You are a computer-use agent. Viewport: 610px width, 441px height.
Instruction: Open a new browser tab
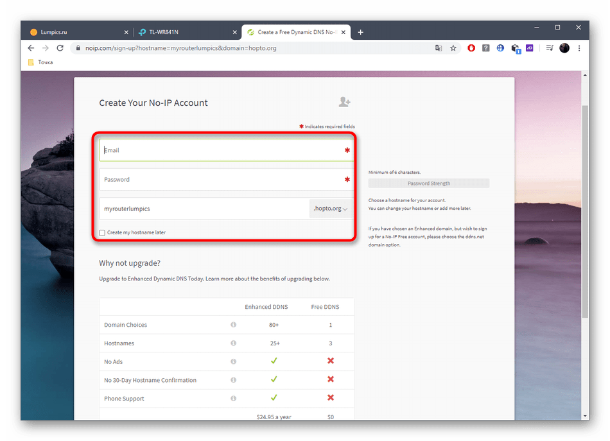(361, 32)
